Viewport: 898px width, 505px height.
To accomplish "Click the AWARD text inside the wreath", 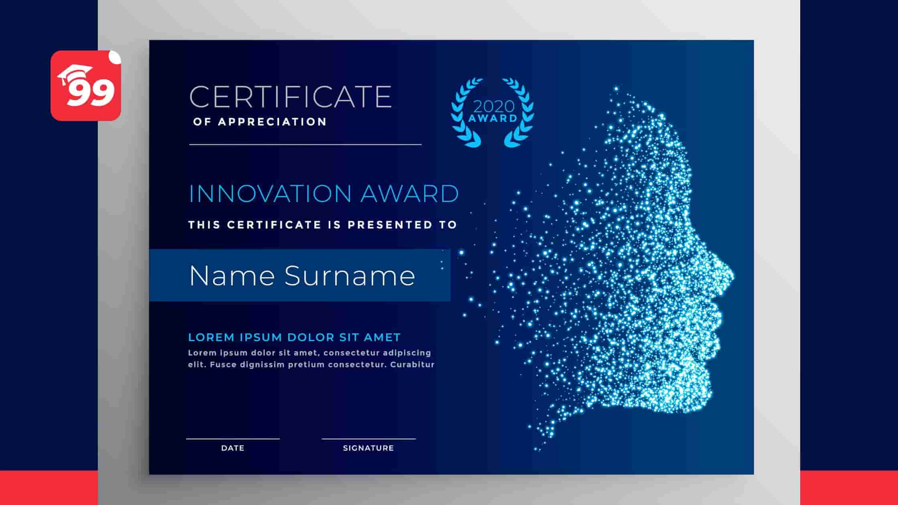I will coord(493,119).
